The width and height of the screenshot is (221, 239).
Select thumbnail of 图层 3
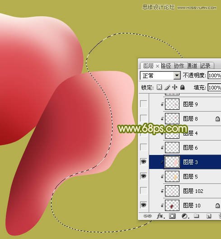click(x=172, y=162)
